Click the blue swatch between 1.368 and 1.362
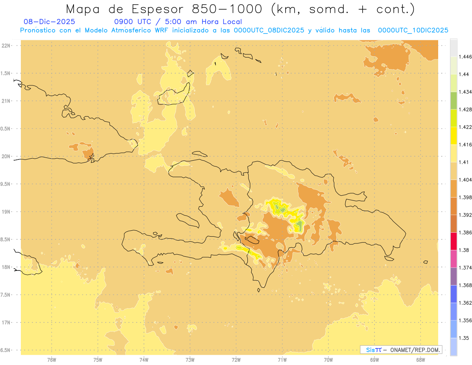This screenshot has height=365, width=472. [x=454, y=294]
